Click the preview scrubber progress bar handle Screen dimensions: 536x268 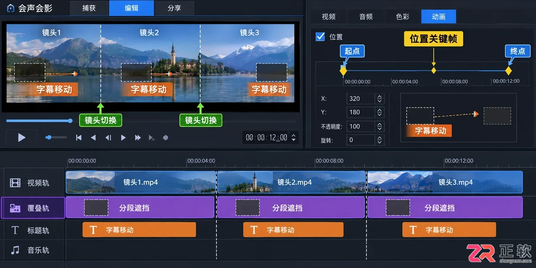[x=70, y=121]
